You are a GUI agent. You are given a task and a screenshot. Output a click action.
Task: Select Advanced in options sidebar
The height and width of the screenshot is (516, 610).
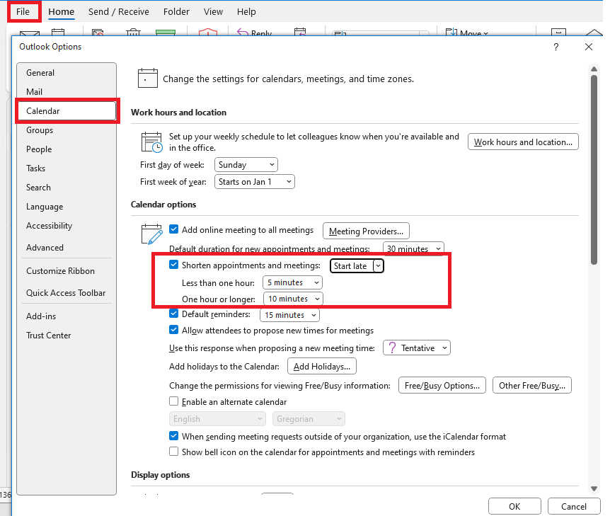(67, 248)
